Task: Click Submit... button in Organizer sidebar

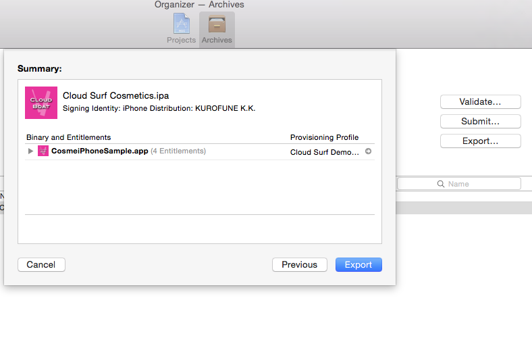Action: click(481, 121)
